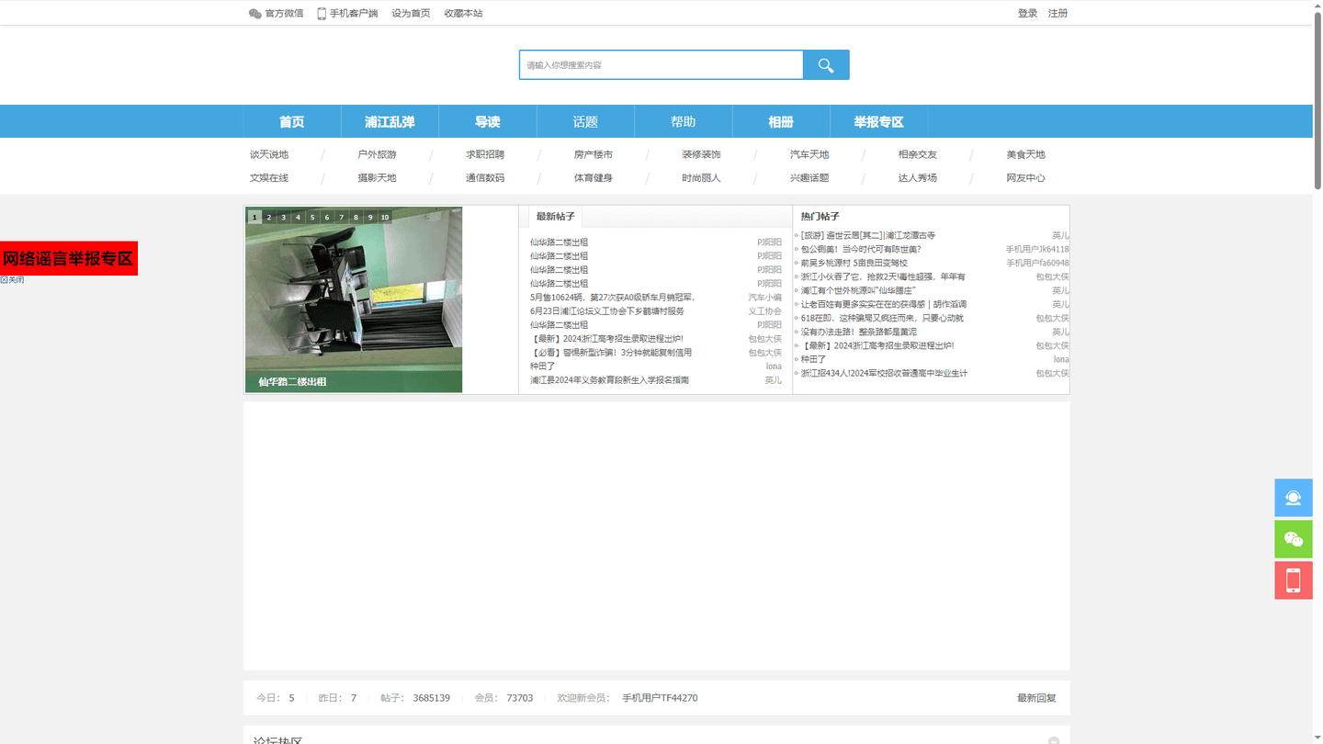1323x744 pixels.
Task: Click slideshow caption 仙华路二楼出租
Action: tap(292, 382)
